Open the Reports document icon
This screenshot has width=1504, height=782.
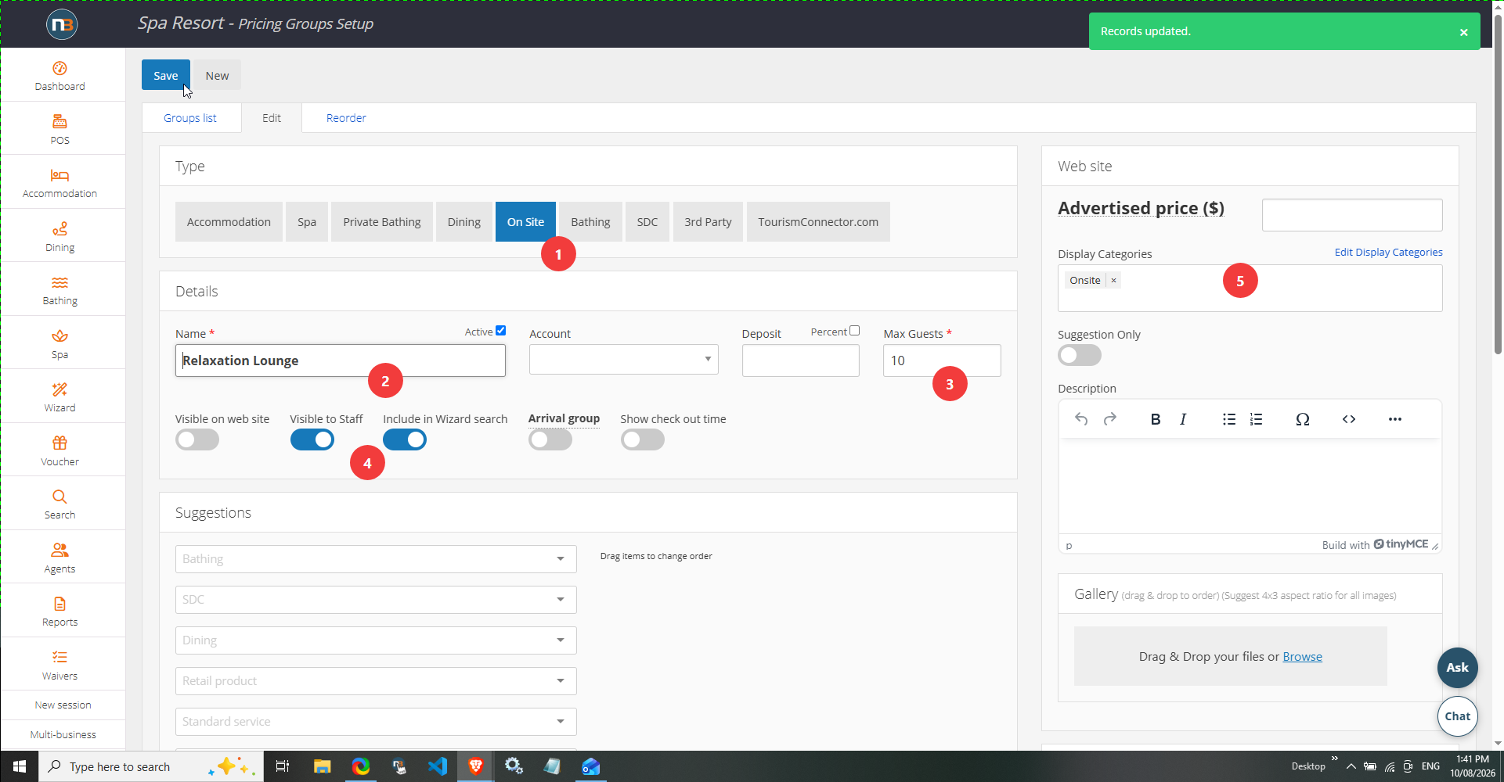[60, 604]
